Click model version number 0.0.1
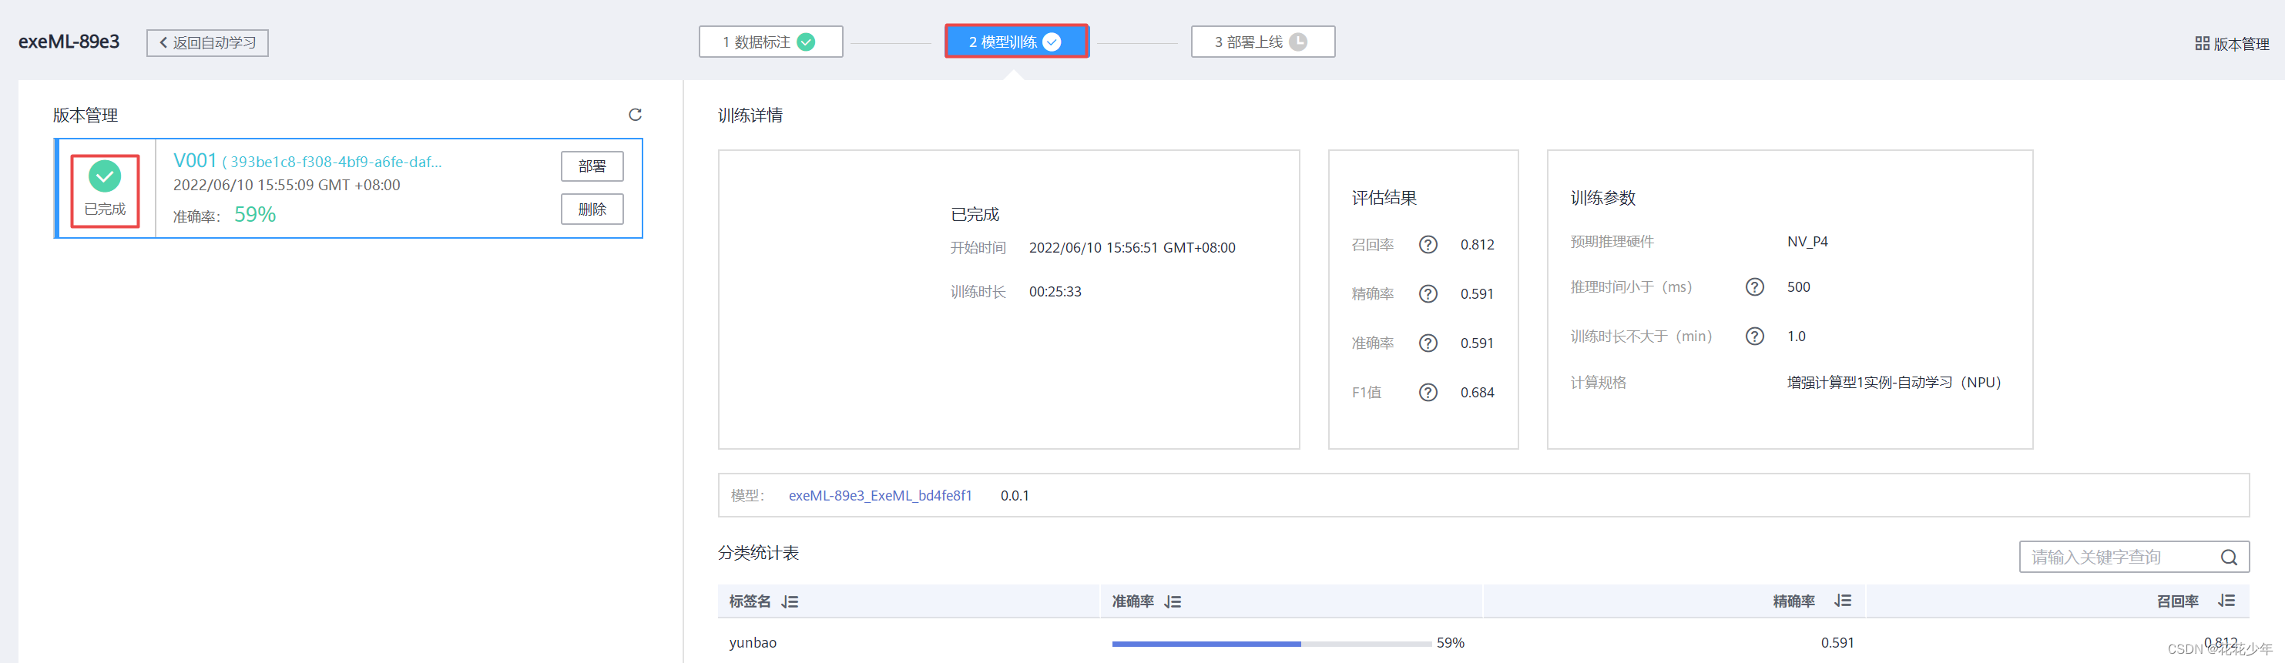The height and width of the screenshot is (663, 2285). (x=1015, y=495)
